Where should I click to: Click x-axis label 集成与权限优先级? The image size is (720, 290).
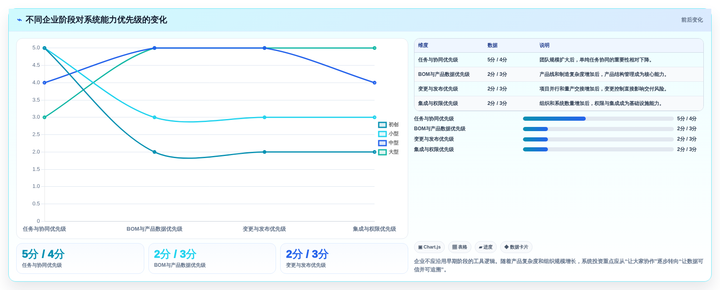pos(375,229)
